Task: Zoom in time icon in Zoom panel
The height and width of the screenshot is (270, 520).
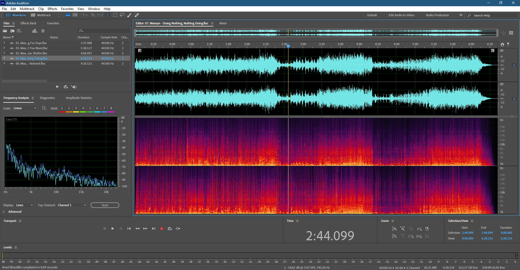Action: [403, 229]
